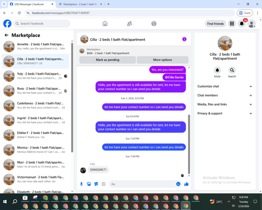This screenshot has width=262, height=210.
Task: Open a new browser tab
Action: [108, 4]
